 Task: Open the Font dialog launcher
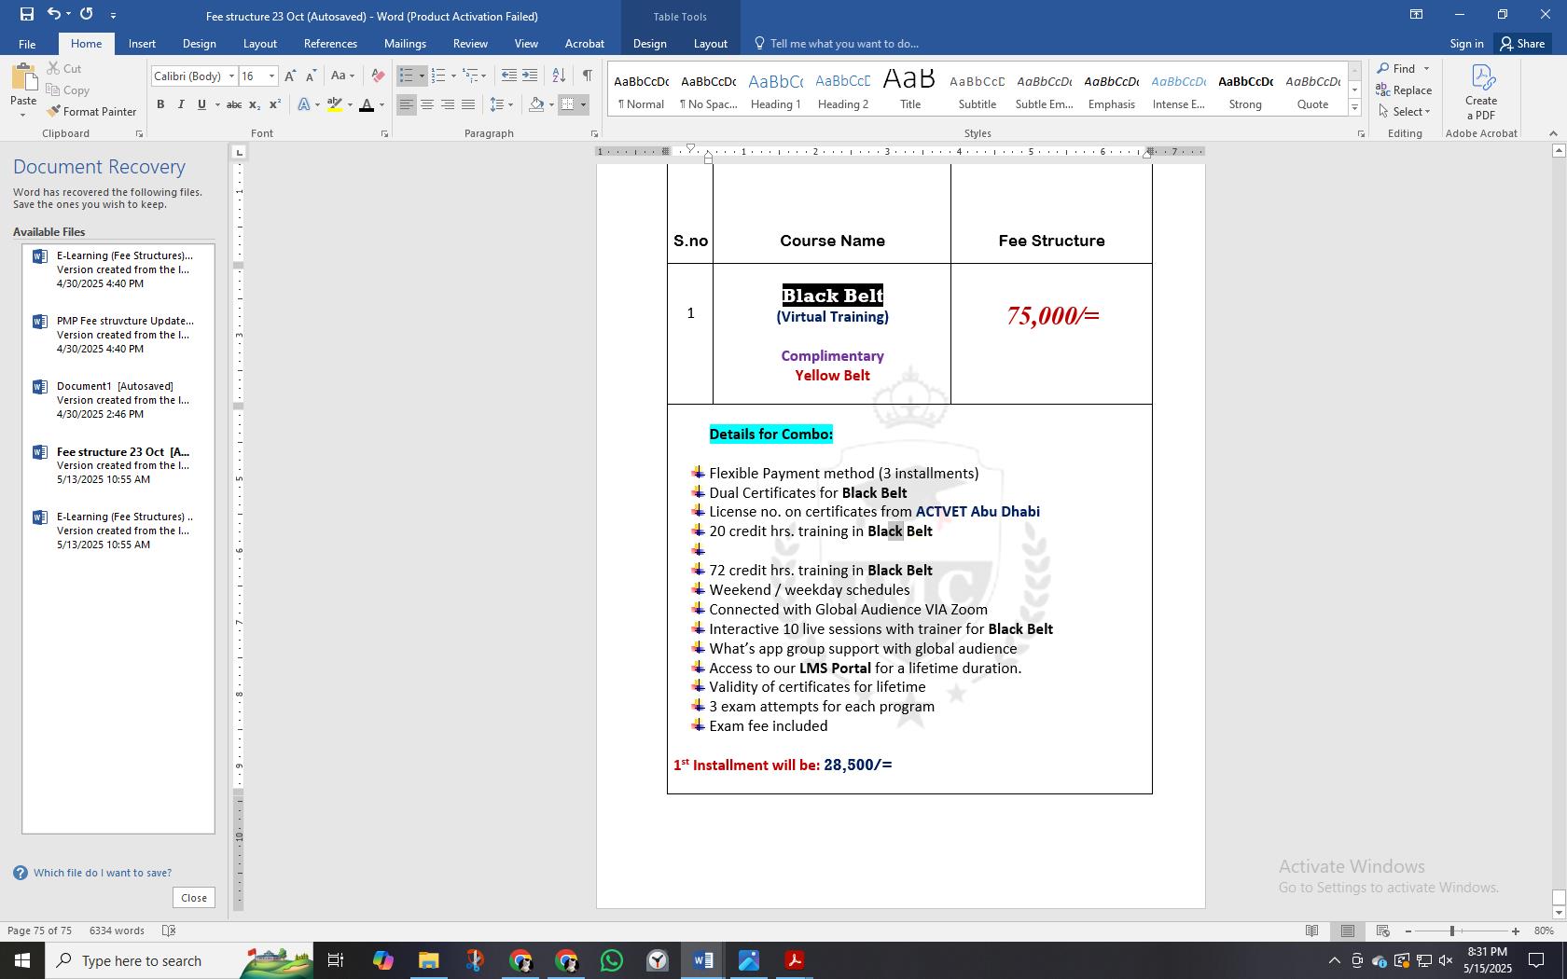tap(384, 134)
